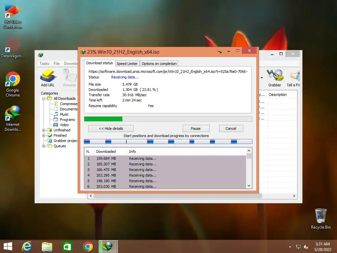This screenshot has width=337, height=253.
Task: Click the connections list scroll up arrow
Action: click(249, 151)
